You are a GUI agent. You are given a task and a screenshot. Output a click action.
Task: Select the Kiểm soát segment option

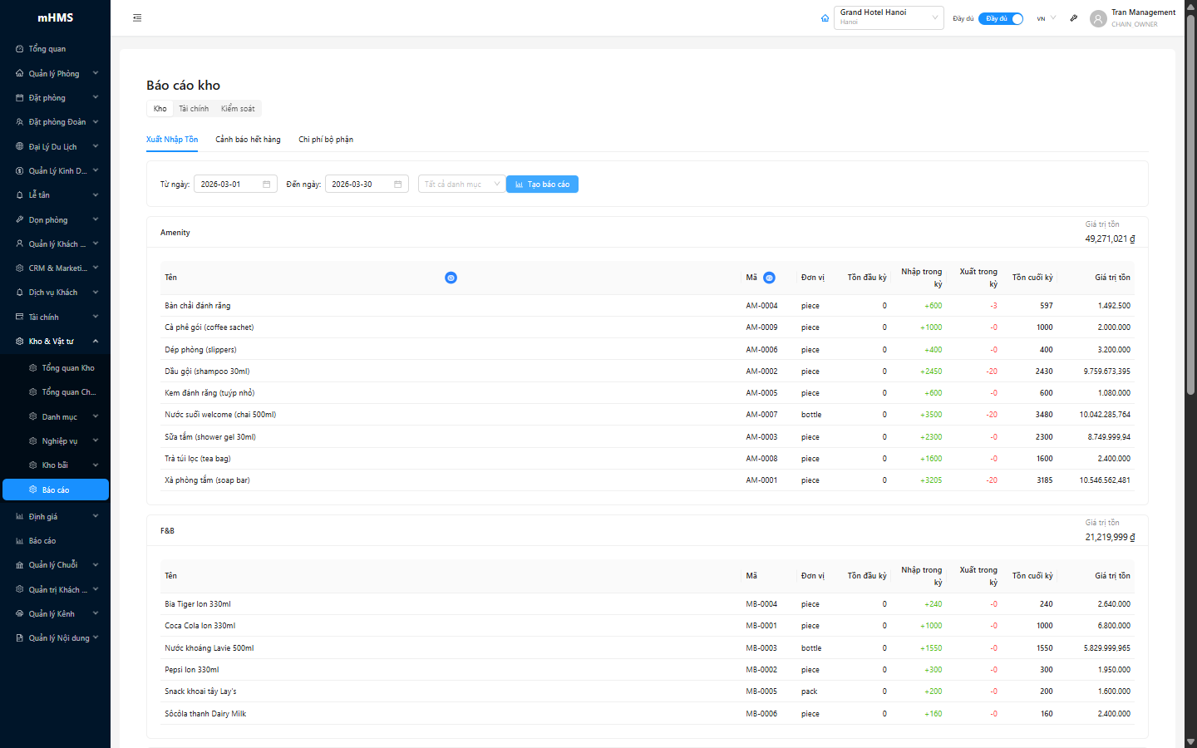238,109
